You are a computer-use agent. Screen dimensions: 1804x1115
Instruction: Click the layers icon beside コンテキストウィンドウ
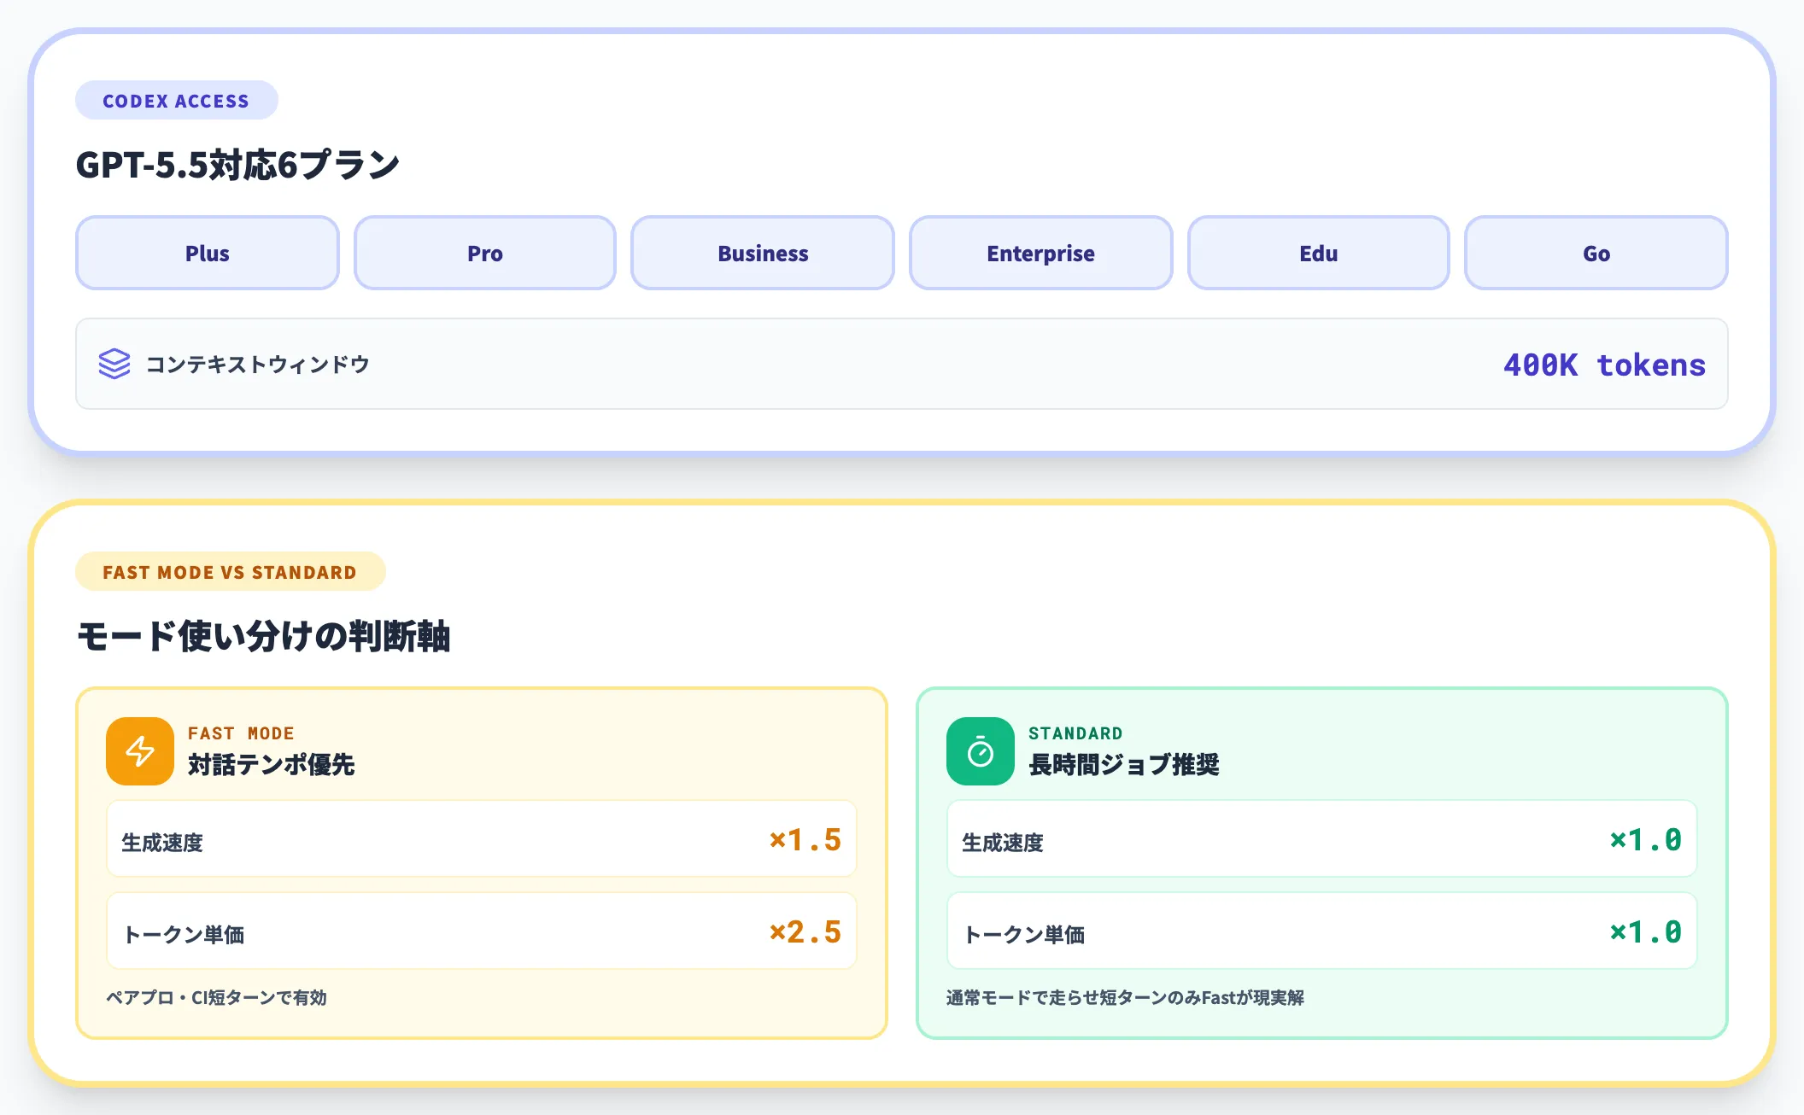(x=115, y=364)
